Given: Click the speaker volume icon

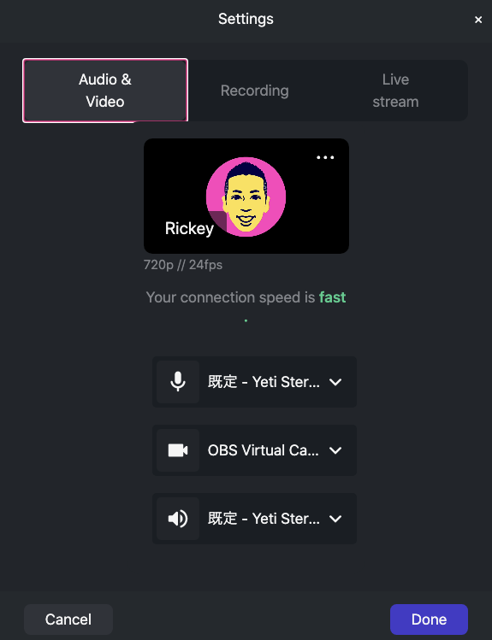Looking at the screenshot, I should 178,519.
